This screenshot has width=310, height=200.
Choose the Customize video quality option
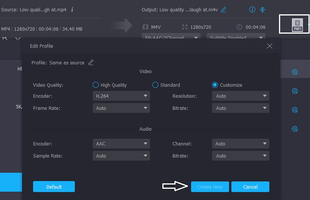click(215, 85)
